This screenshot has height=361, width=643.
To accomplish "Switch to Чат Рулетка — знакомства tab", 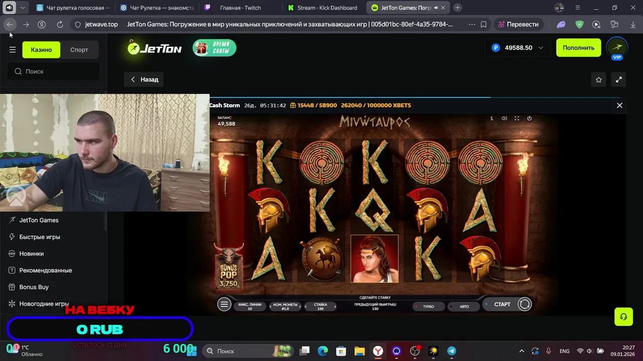I will [x=157, y=8].
